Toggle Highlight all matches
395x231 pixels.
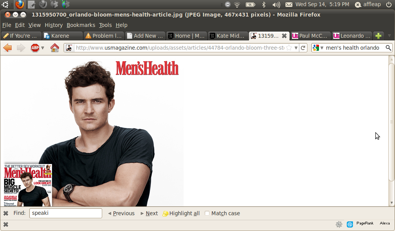(x=181, y=213)
